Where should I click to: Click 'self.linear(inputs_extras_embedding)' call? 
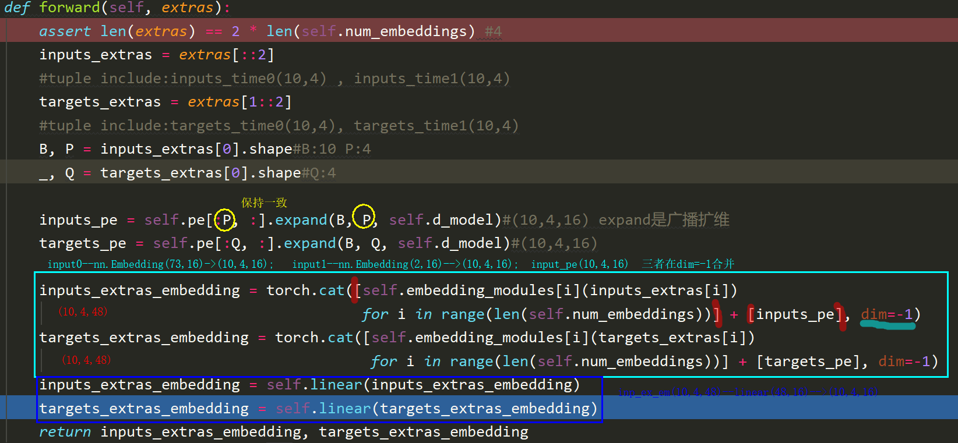424,385
